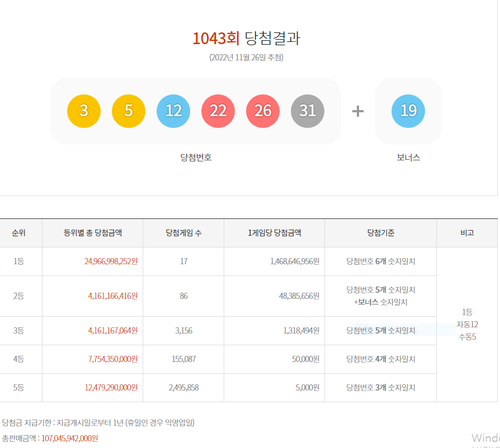Screen dimensions: 500x448
Task: Click the 보너스 label under ball 19
Action: point(408,158)
